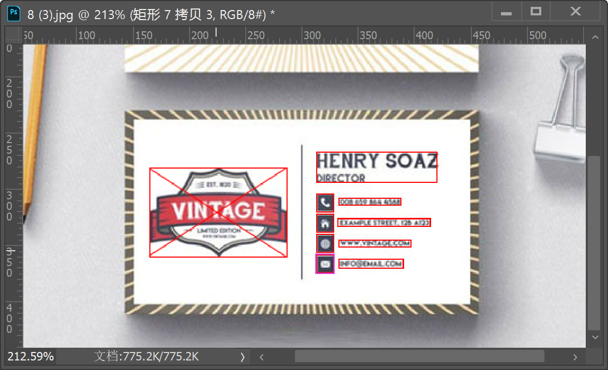This screenshot has height=370, width=608.
Task: Click the phone icon on the business card
Action: 325,202
